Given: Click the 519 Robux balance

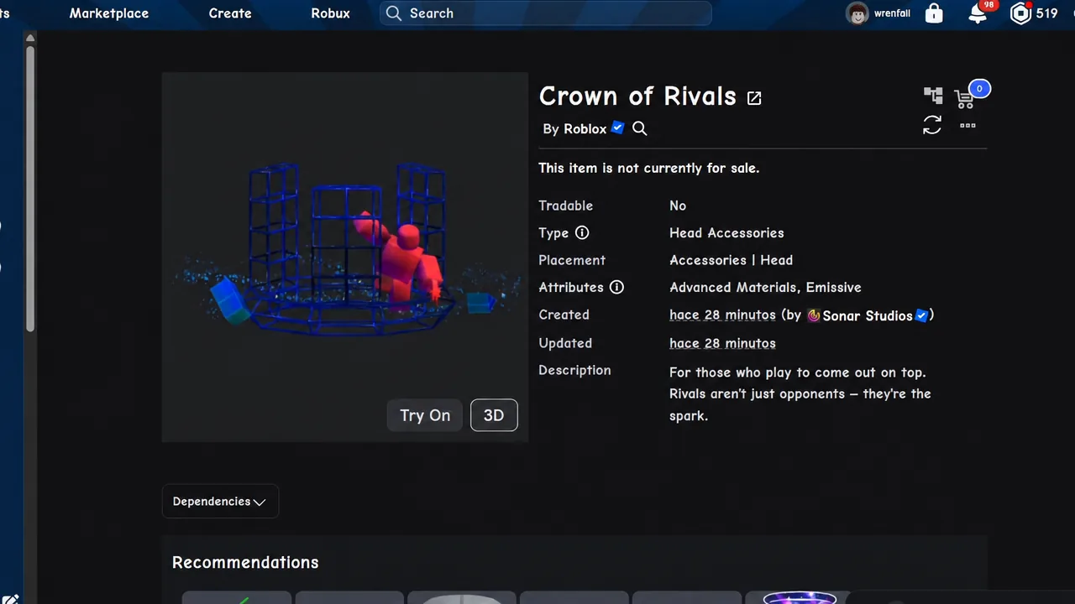Looking at the screenshot, I should (x=1046, y=13).
